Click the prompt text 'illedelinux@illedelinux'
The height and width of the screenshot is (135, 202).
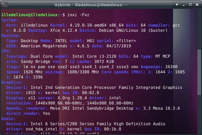point(29,15)
